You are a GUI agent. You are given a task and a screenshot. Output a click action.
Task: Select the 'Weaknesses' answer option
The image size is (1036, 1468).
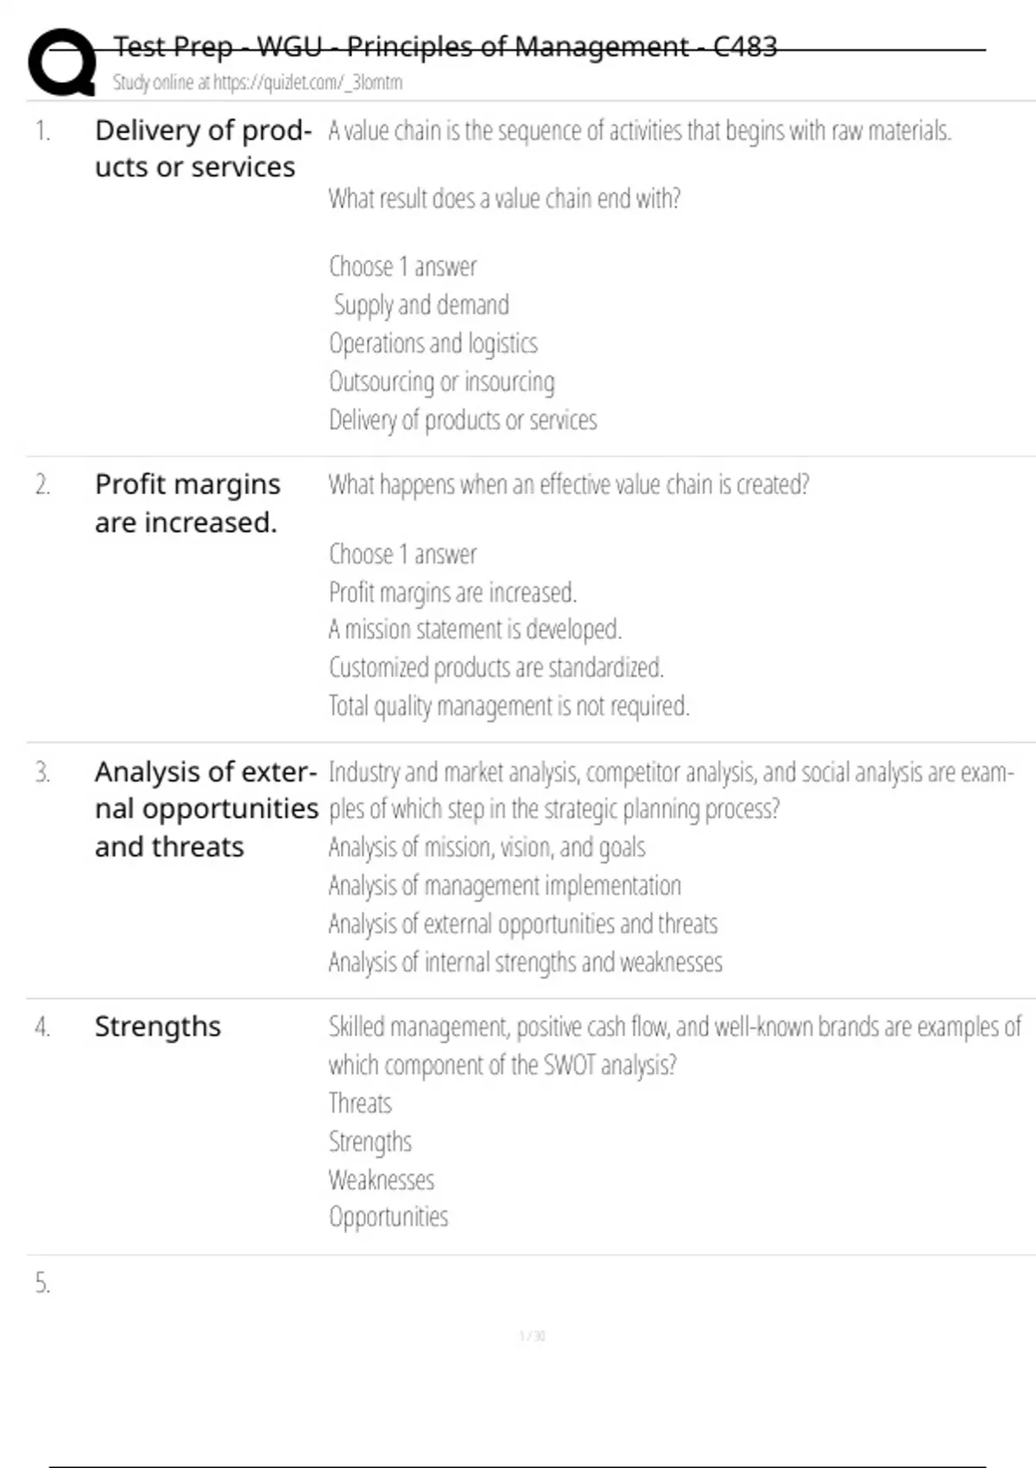point(381,1180)
